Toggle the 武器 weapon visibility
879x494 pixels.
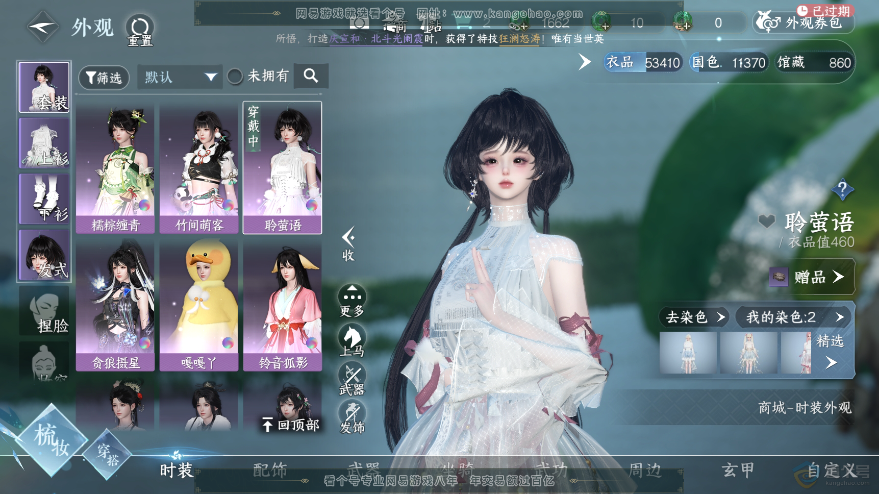click(352, 380)
